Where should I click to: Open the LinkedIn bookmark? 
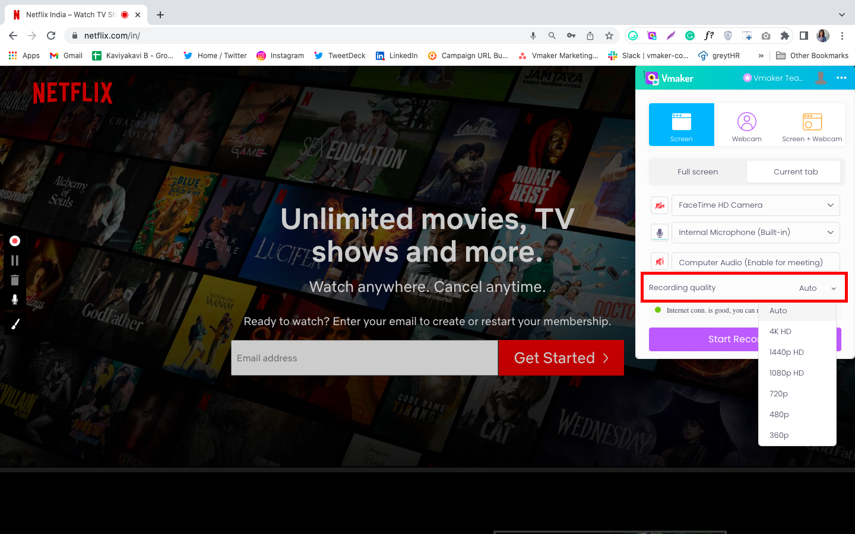397,56
